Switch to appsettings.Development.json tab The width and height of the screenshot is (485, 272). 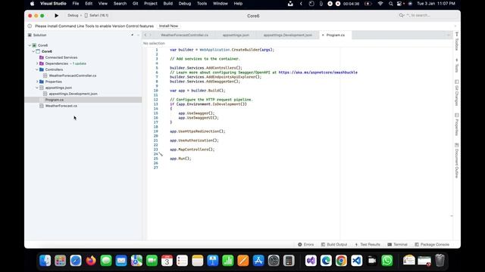click(288, 36)
